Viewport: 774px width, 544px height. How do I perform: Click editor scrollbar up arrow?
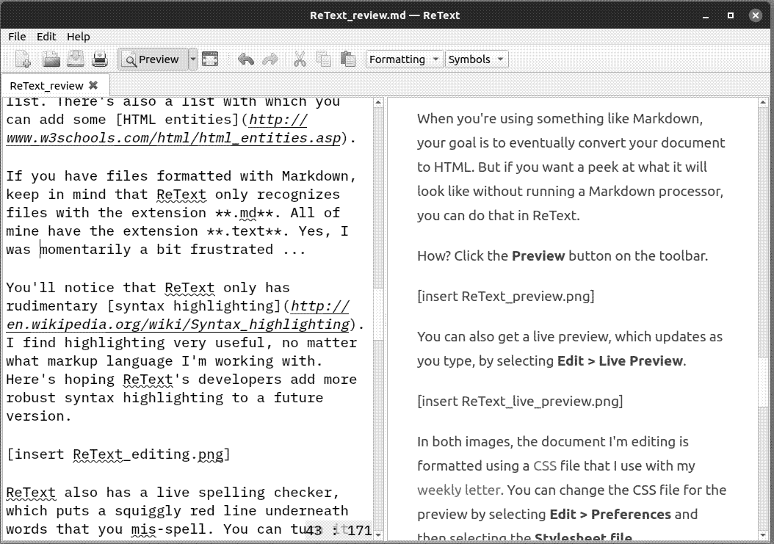pos(378,103)
